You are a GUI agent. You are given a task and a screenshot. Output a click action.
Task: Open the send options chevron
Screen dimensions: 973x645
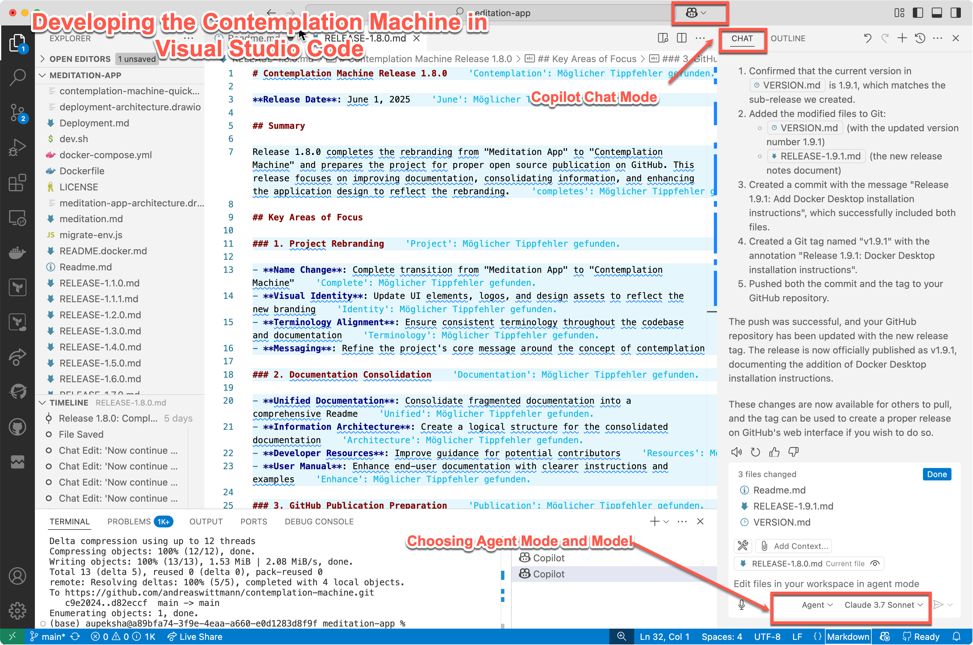[x=950, y=604]
